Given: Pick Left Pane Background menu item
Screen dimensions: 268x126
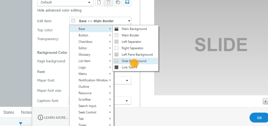Looking at the screenshot, I should tap(137, 55).
